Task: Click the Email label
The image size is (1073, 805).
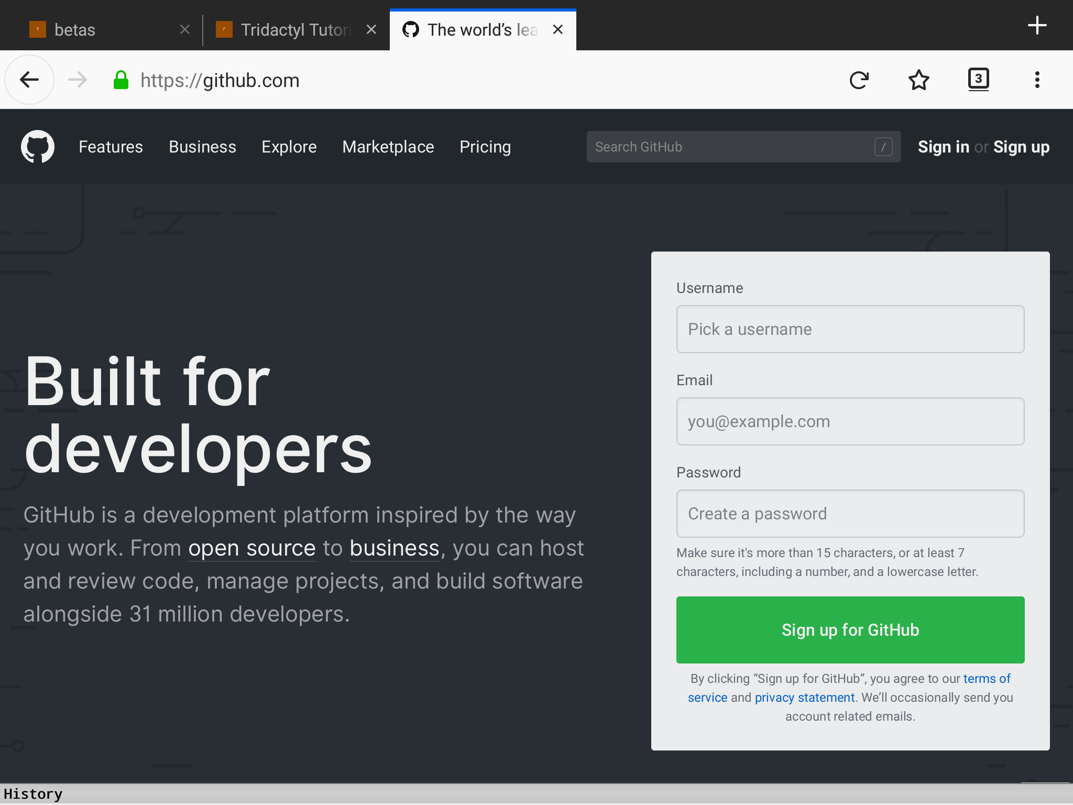Action: (695, 380)
